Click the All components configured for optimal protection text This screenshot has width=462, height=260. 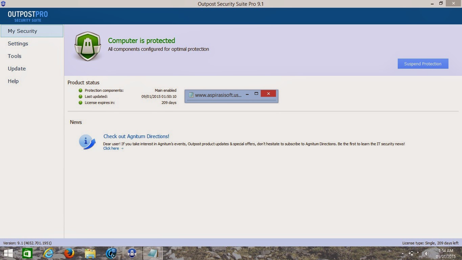[x=159, y=49]
